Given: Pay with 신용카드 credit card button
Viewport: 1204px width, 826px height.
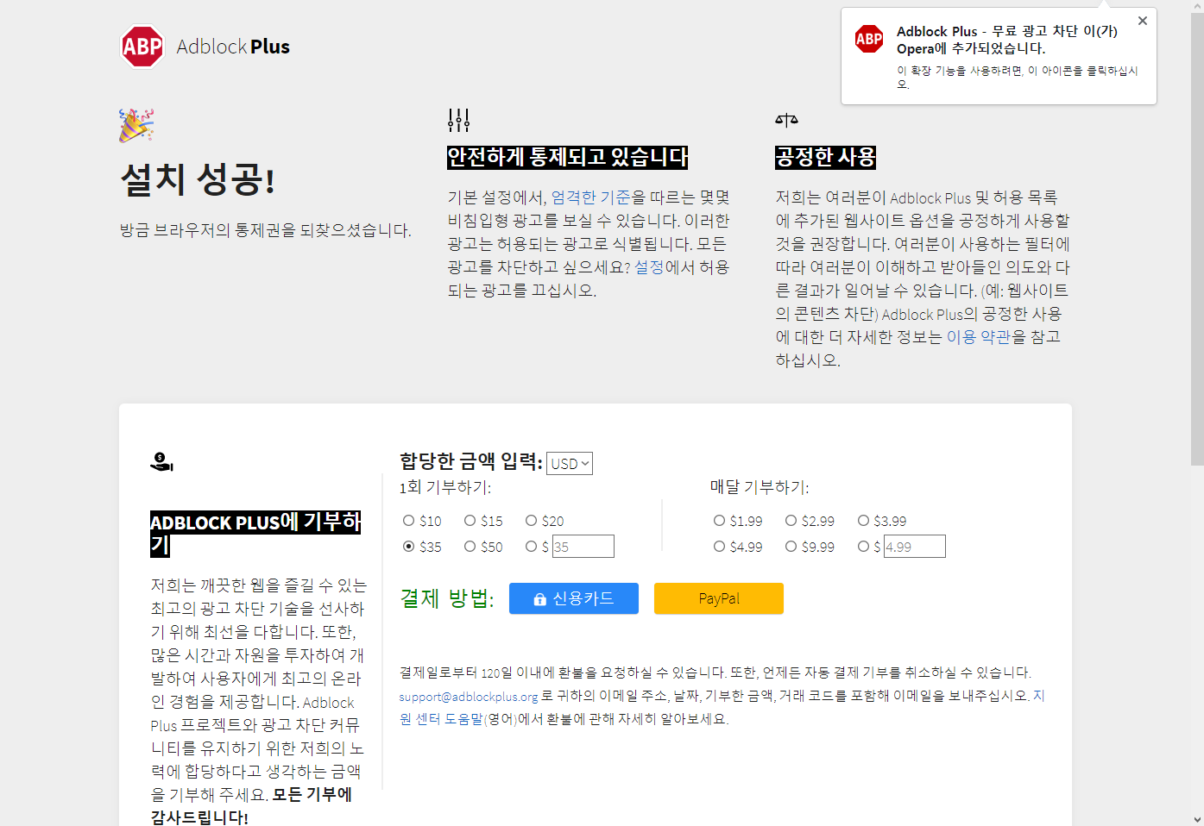Looking at the screenshot, I should coord(574,598).
